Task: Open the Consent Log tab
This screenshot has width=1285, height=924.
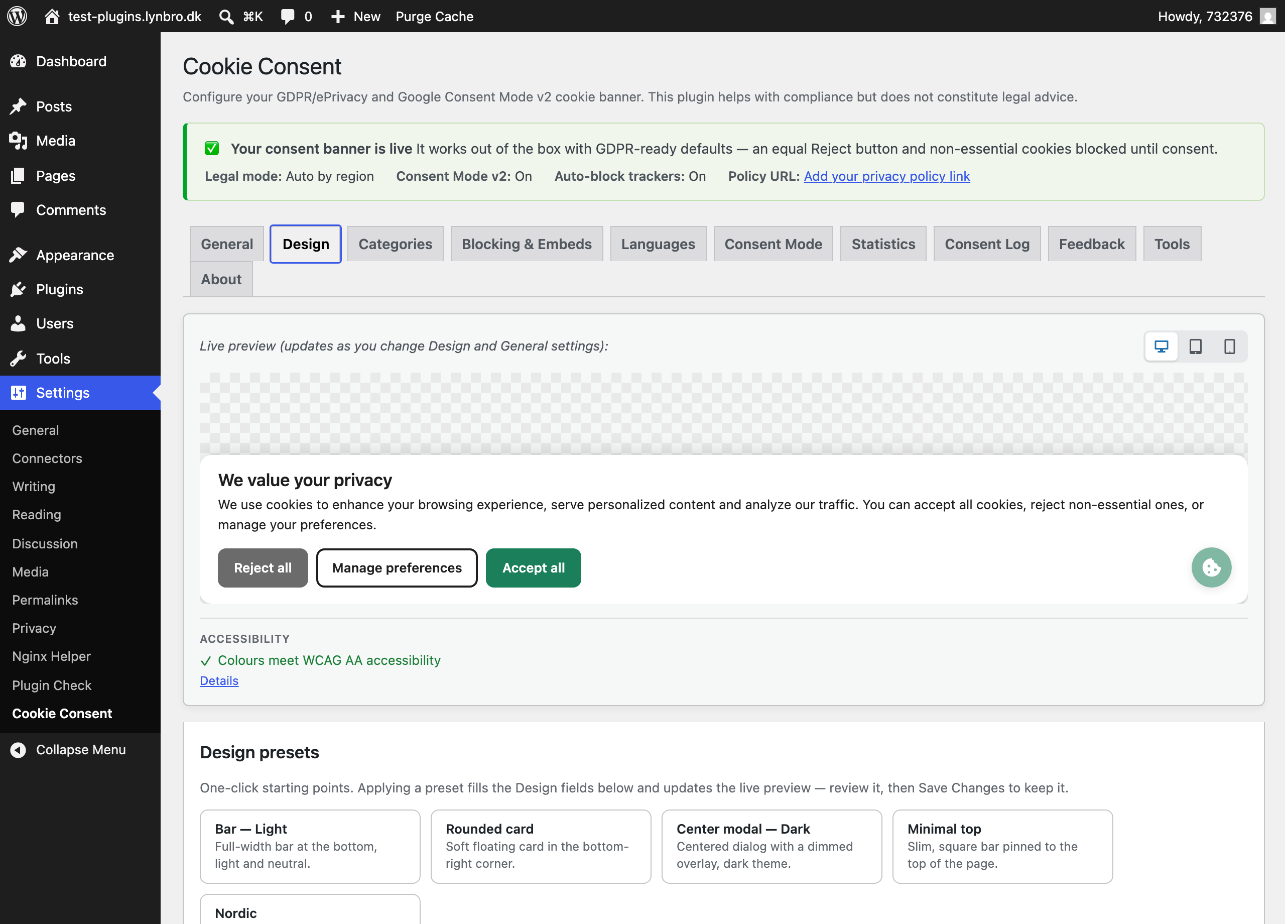Action: coord(986,245)
